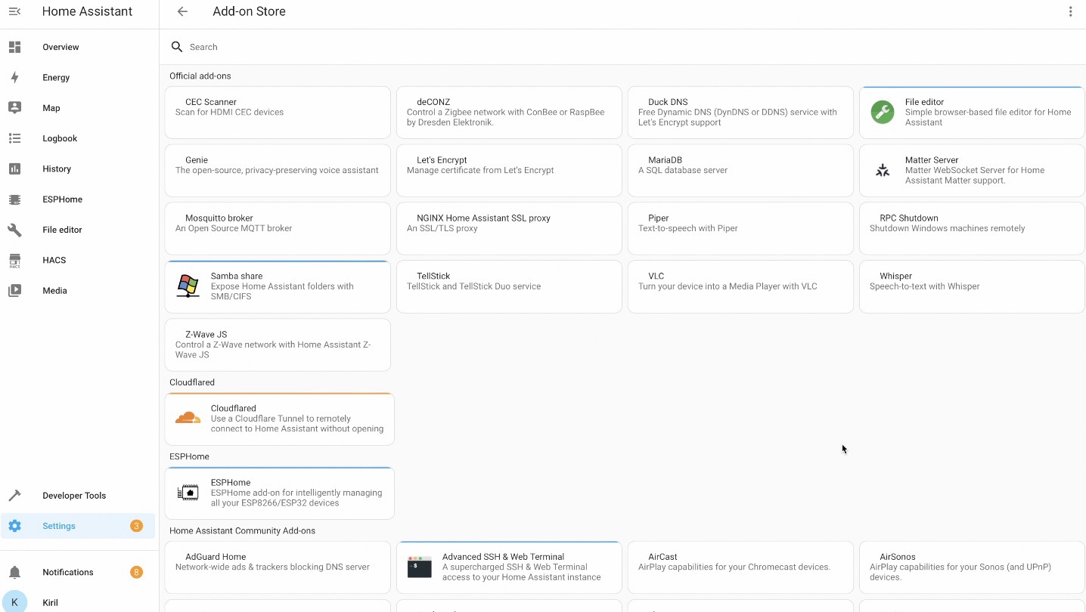Open the ESPHome sidebar chip icon
Image resolution: width=1086 pixels, height=612 pixels.
coord(14,199)
